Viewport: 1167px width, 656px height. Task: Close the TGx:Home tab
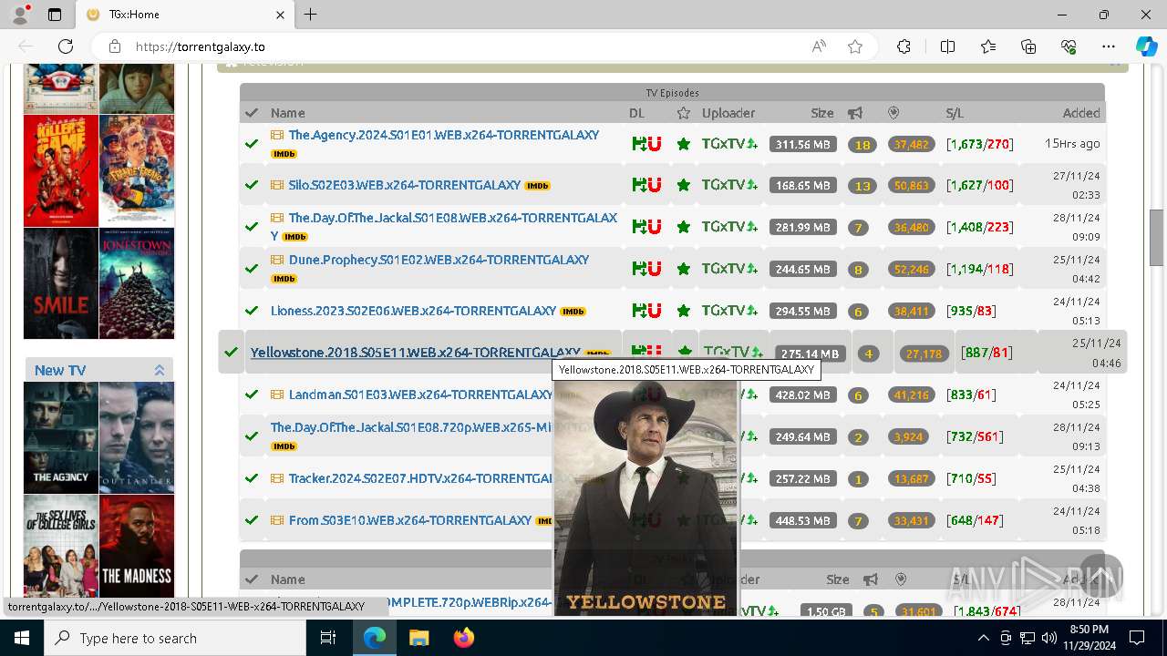point(280,15)
